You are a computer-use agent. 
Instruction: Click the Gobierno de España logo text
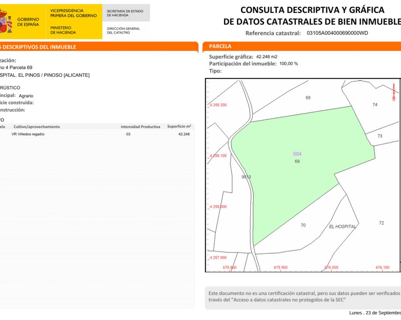pyautogui.click(x=28, y=22)
